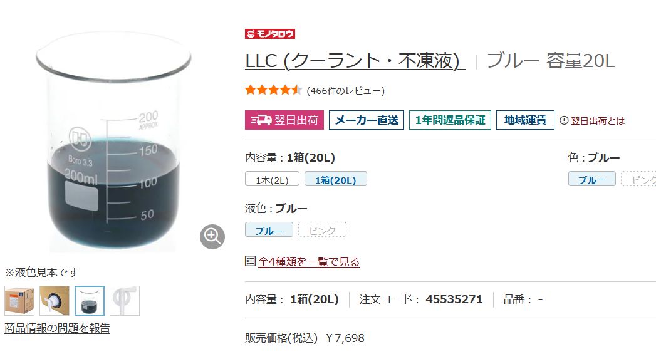Click the 1年間返品保証 badge
Image resolution: width=656 pixels, height=354 pixels.
450,120
